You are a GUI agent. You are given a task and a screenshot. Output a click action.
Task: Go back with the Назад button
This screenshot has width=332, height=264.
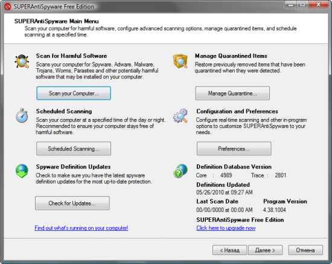[x=230, y=250]
